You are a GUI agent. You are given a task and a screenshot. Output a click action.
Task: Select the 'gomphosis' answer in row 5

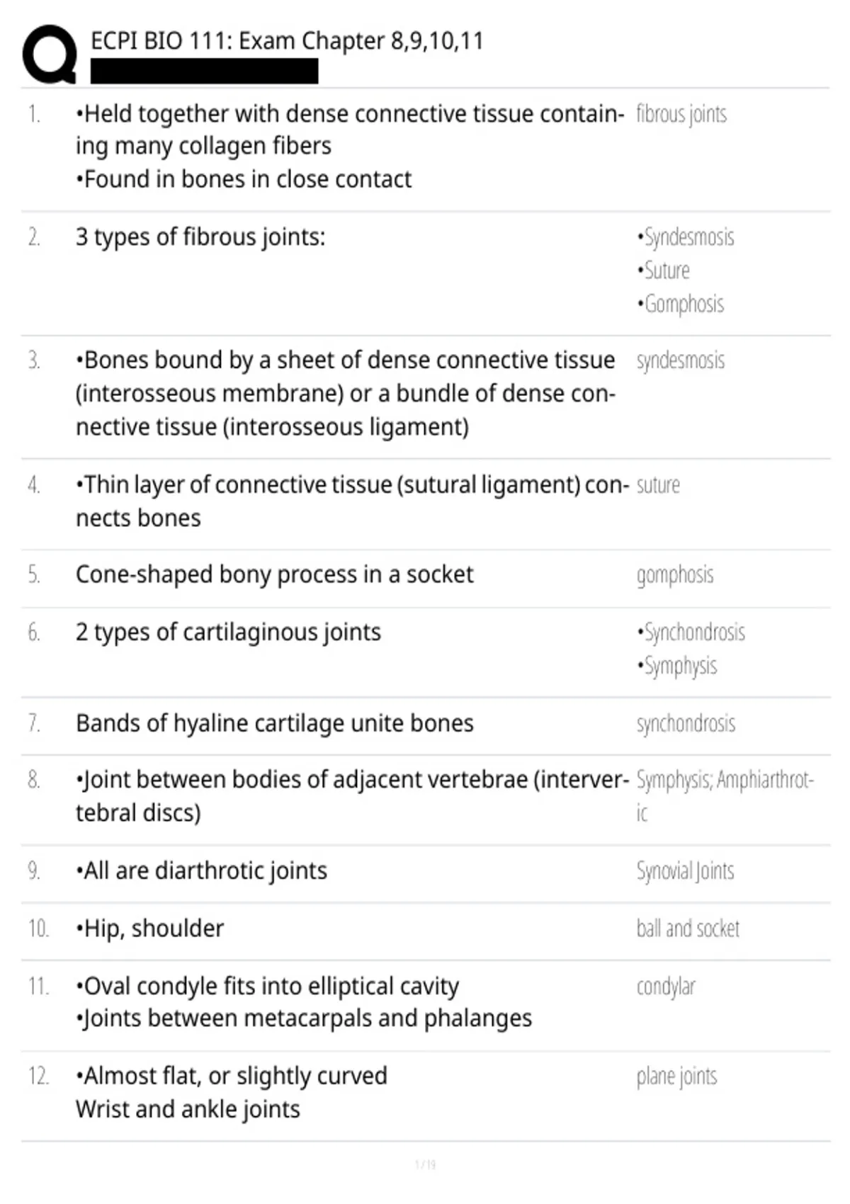tap(675, 575)
